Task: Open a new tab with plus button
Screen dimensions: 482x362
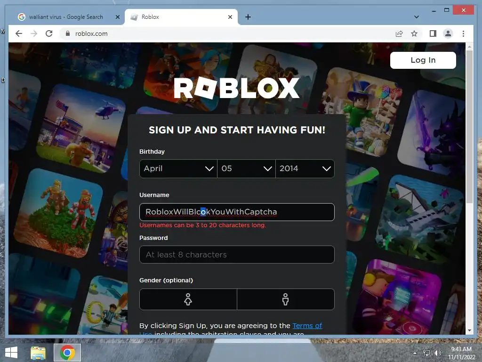Action: tap(248, 17)
